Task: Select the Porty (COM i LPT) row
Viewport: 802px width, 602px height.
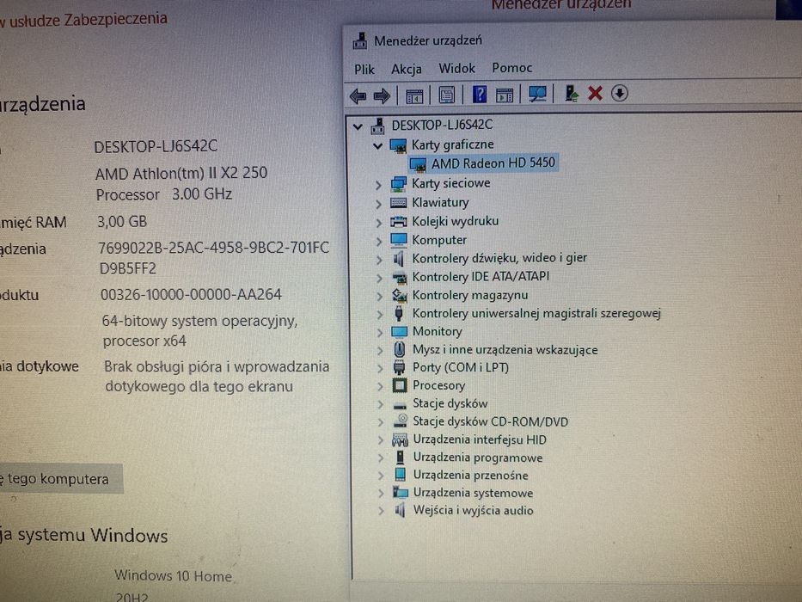Action: point(461,367)
